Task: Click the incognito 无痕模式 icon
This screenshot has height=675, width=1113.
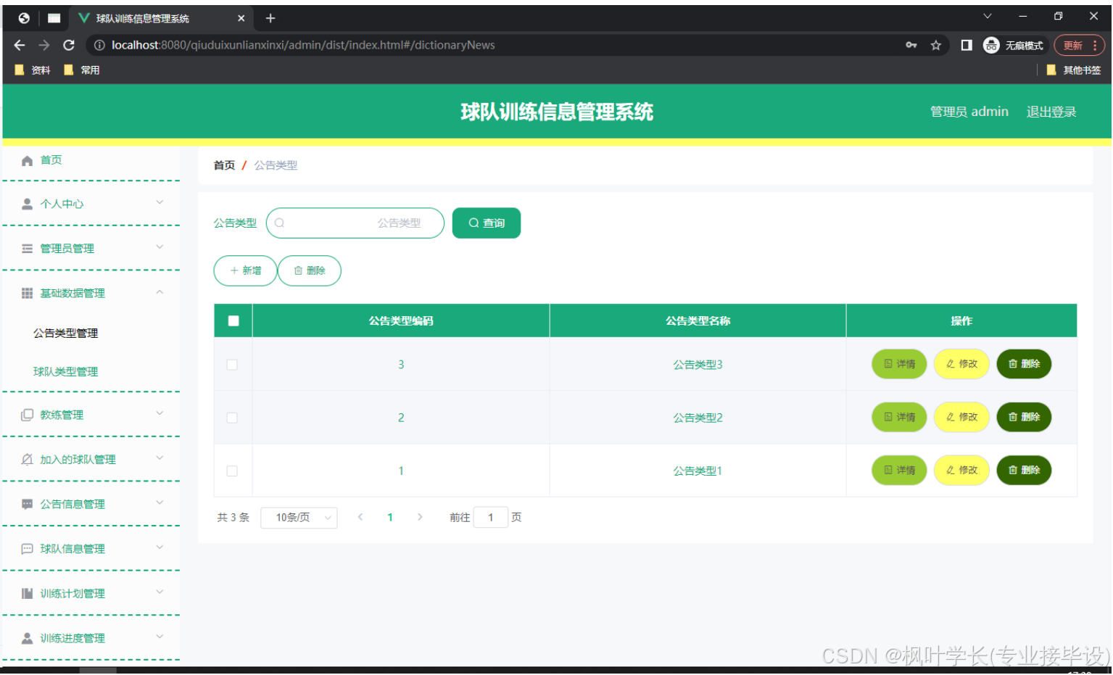Action: coord(991,45)
